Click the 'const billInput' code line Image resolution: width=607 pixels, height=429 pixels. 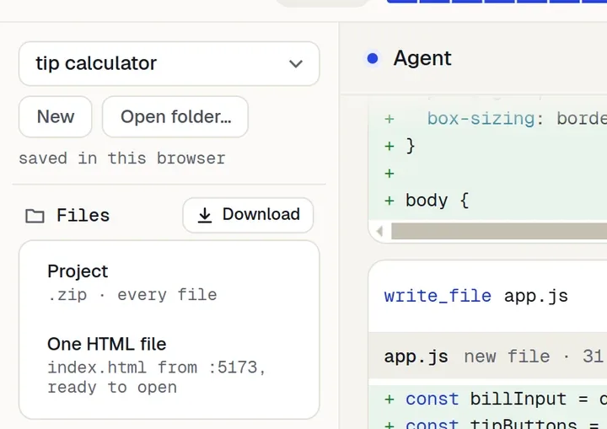click(488, 400)
